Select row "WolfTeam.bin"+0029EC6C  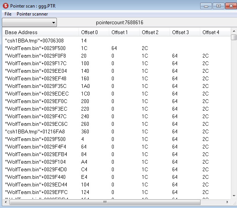116,124
